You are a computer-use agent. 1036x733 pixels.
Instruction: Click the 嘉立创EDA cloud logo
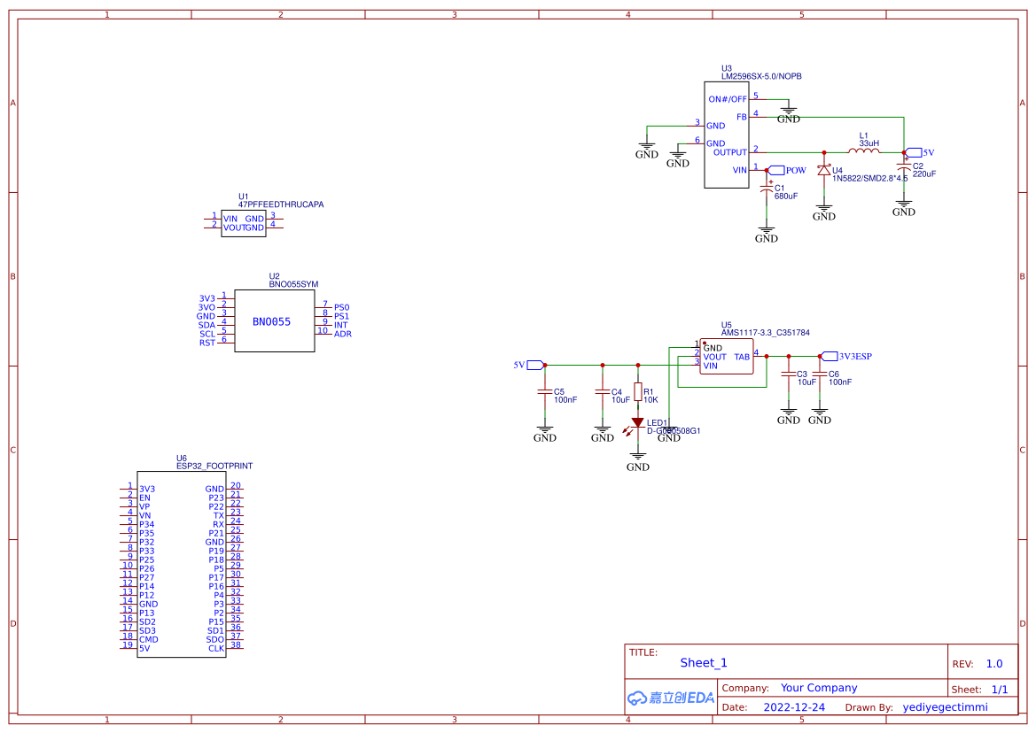pyautogui.click(x=669, y=698)
